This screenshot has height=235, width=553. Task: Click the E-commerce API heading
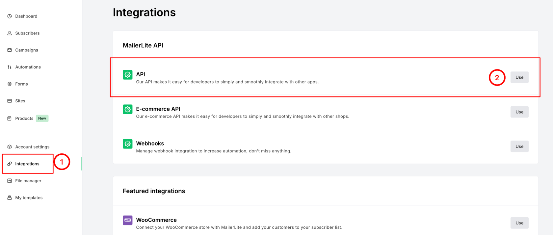[158, 109]
